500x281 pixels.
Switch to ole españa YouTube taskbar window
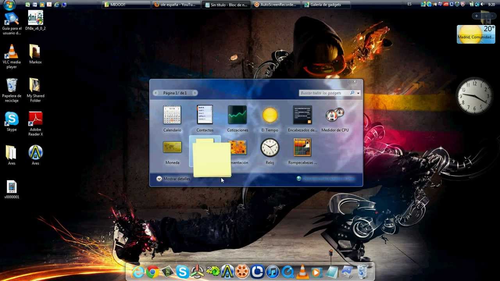coord(177,5)
